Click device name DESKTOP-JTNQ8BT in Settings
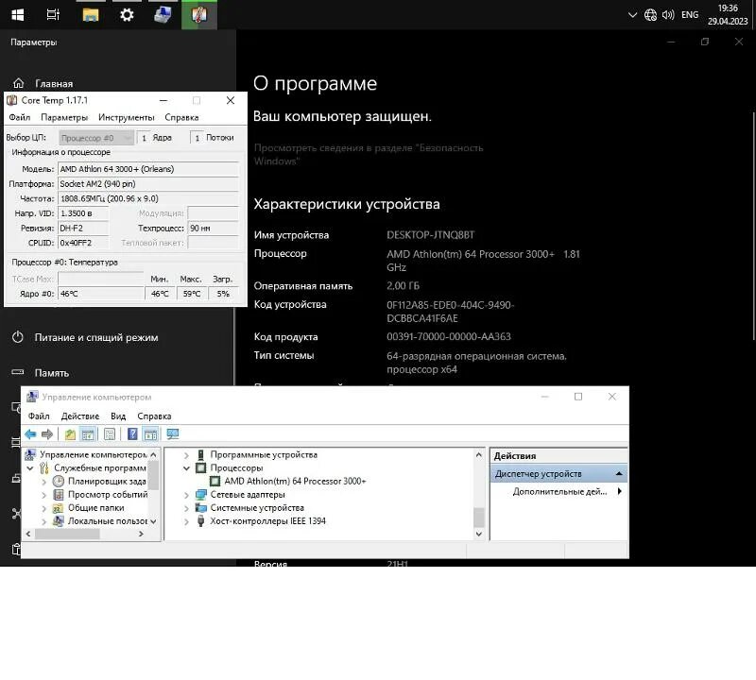 point(431,235)
